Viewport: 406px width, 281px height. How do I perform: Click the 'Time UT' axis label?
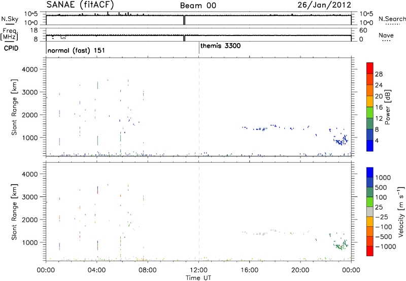pyautogui.click(x=198, y=278)
